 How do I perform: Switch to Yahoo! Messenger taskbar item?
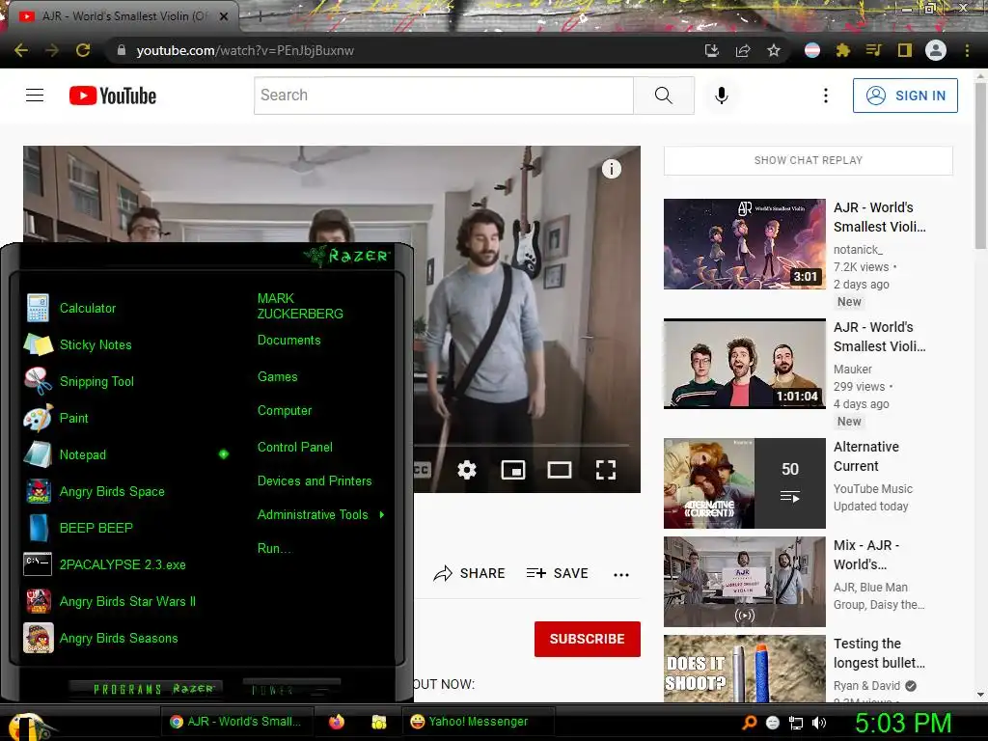click(x=478, y=722)
